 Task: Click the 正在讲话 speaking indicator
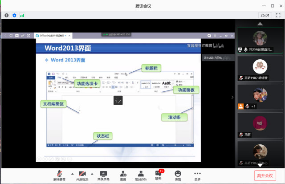218,58
